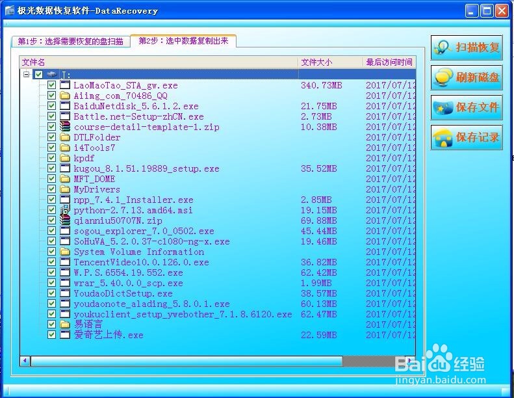Click the wrar_5.40 exe file icon
514x398 pixels.
pos(65,283)
